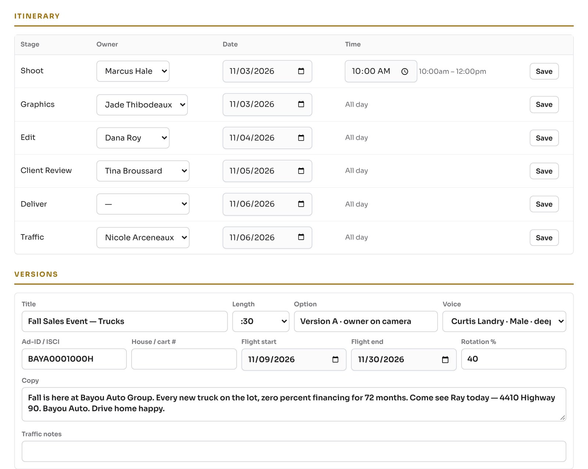Save the Graphics row
This screenshot has width=588, height=469.
point(544,105)
